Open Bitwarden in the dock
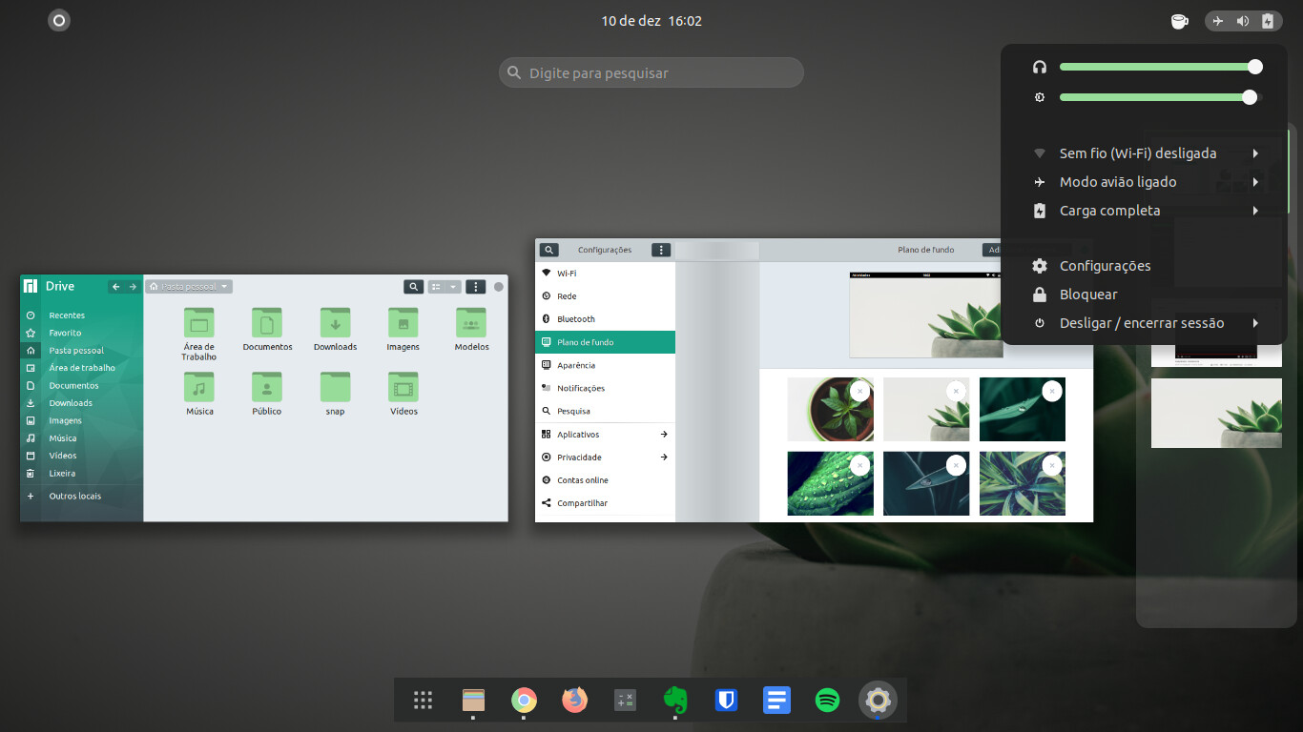 (726, 701)
